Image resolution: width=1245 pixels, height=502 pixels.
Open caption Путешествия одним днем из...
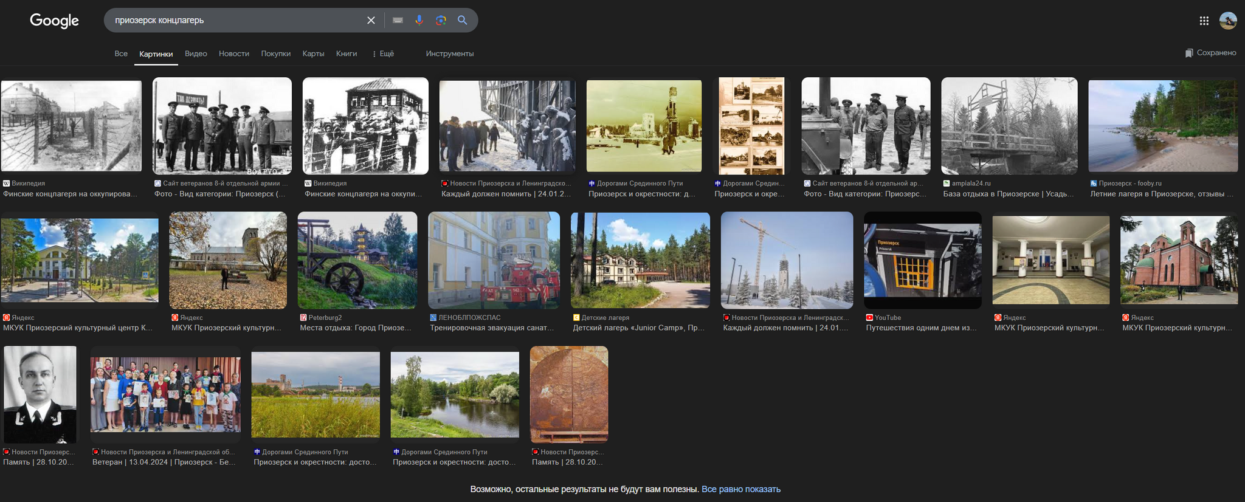921,328
